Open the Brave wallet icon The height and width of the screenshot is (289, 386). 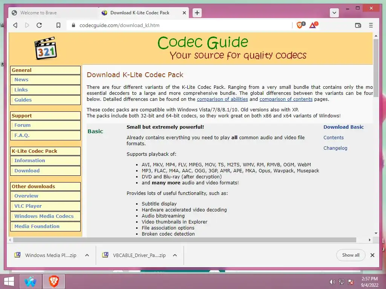pyautogui.click(x=358, y=25)
